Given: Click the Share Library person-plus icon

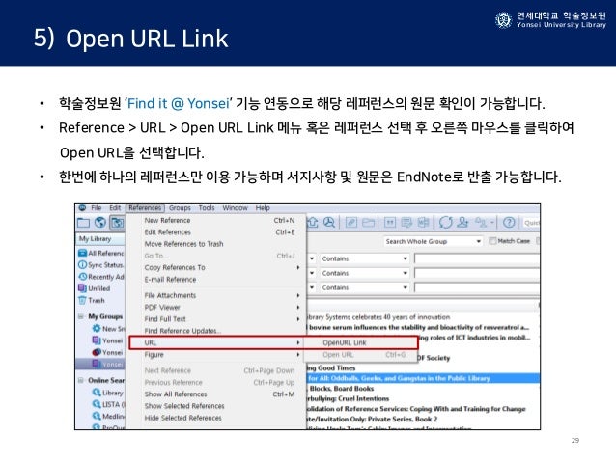Looking at the screenshot, I should point(463,223).
